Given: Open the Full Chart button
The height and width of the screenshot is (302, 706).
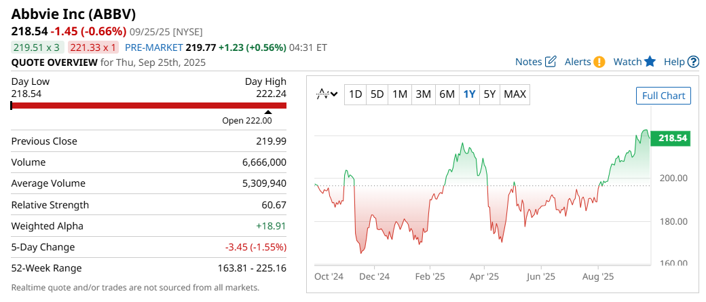Looking at the screenshot, I should click(663, 96).
